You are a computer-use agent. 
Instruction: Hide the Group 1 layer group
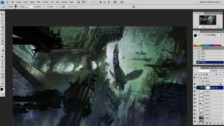pos(195,78)
